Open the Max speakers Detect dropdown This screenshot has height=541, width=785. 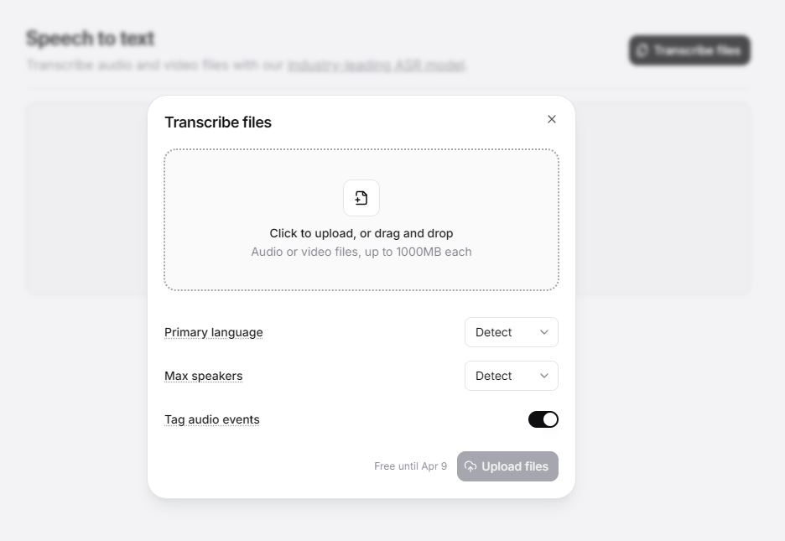tap(511, 376)
